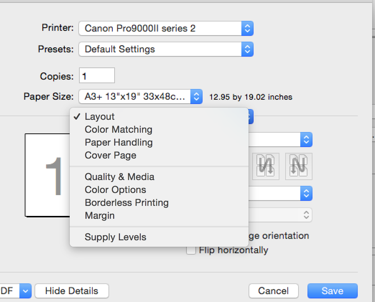
Task: Show Supply Levels panel
Action: [115, 237]
